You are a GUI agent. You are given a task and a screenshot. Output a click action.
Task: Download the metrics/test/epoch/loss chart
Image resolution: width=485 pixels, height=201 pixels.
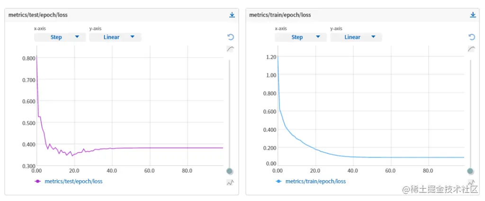(232, 15)
